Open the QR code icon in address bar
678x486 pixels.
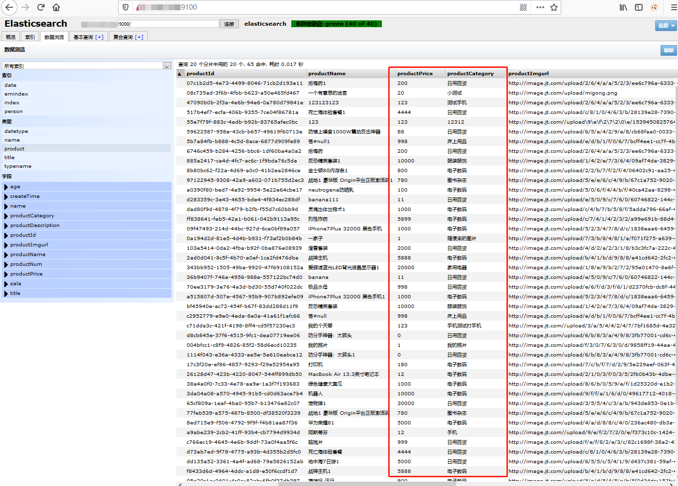pyautogui.click(x=523, y=7)
